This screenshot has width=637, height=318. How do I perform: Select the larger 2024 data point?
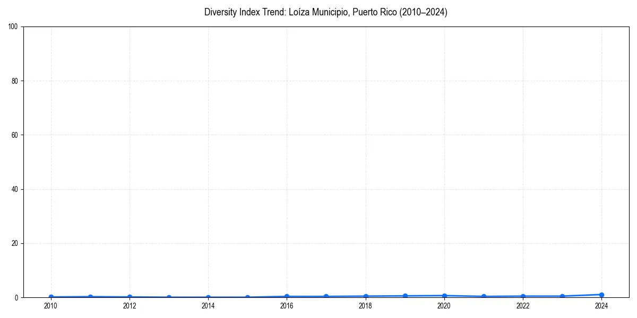[x=601, y=294]
